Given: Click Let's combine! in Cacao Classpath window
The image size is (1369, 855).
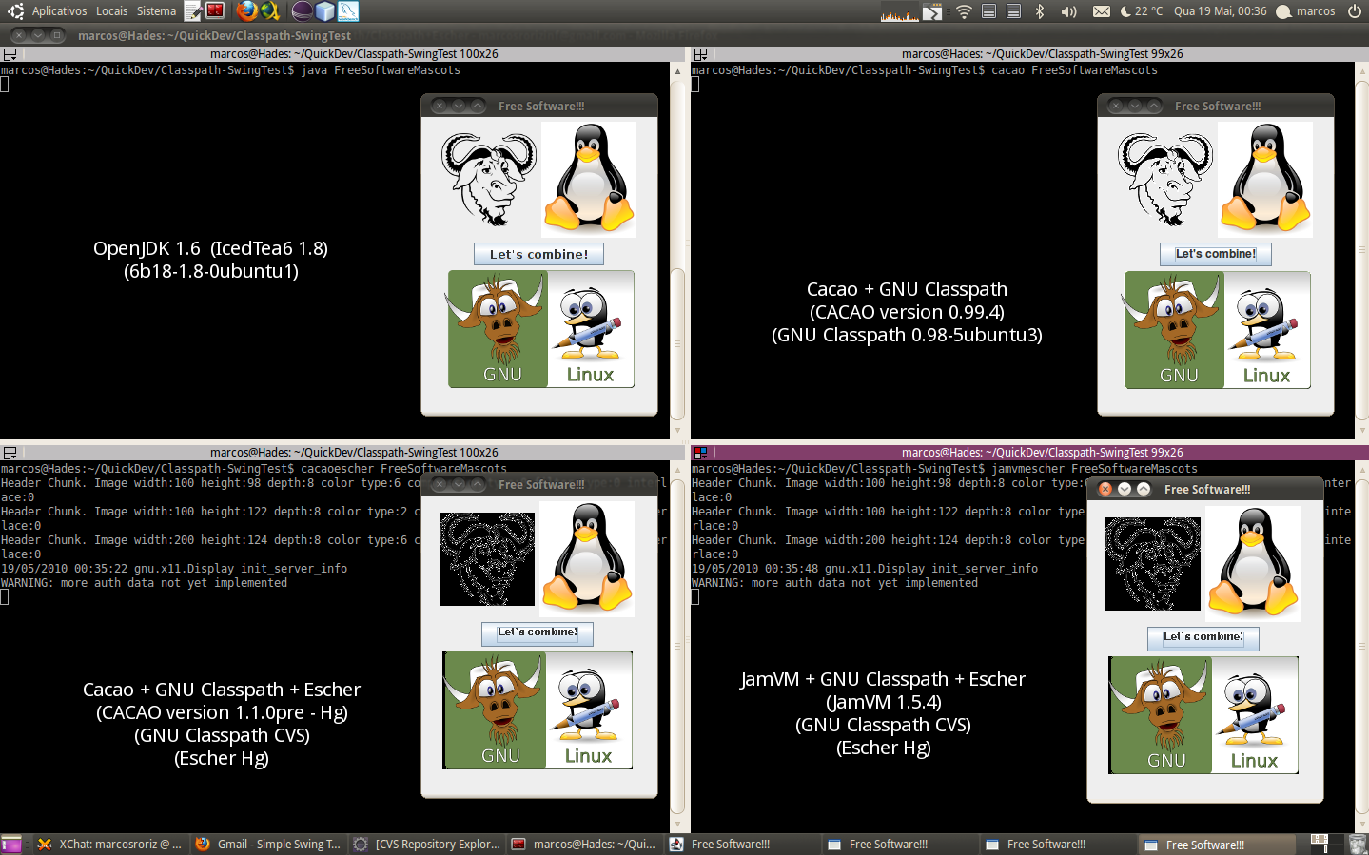Looking at the screenshot, I should coord(1215,254).
